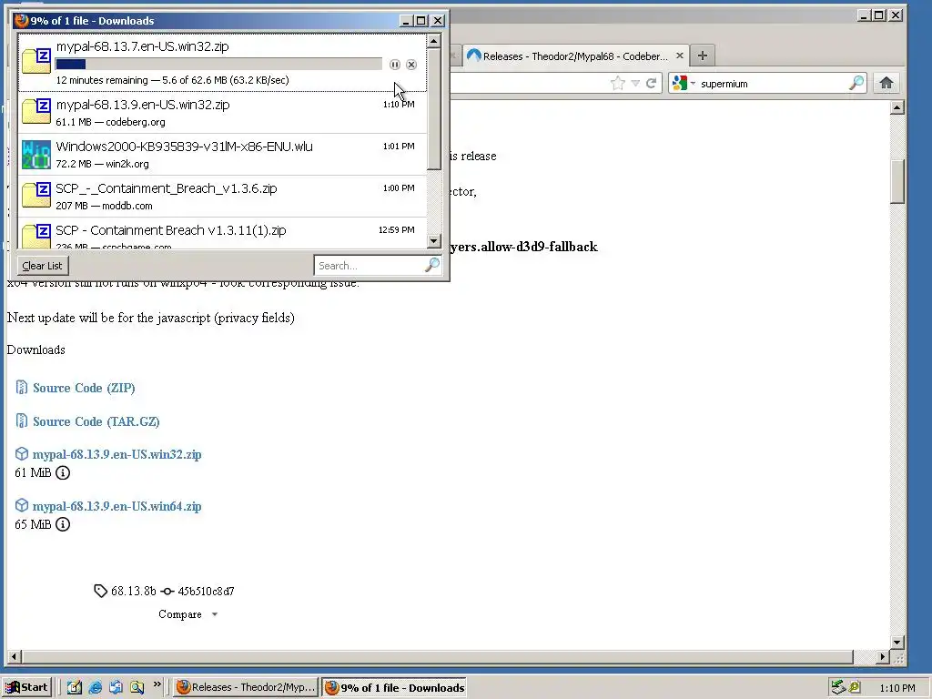Clear the downloads list
The width and height of the screenshot is (932, 699).
pos(42,266)
